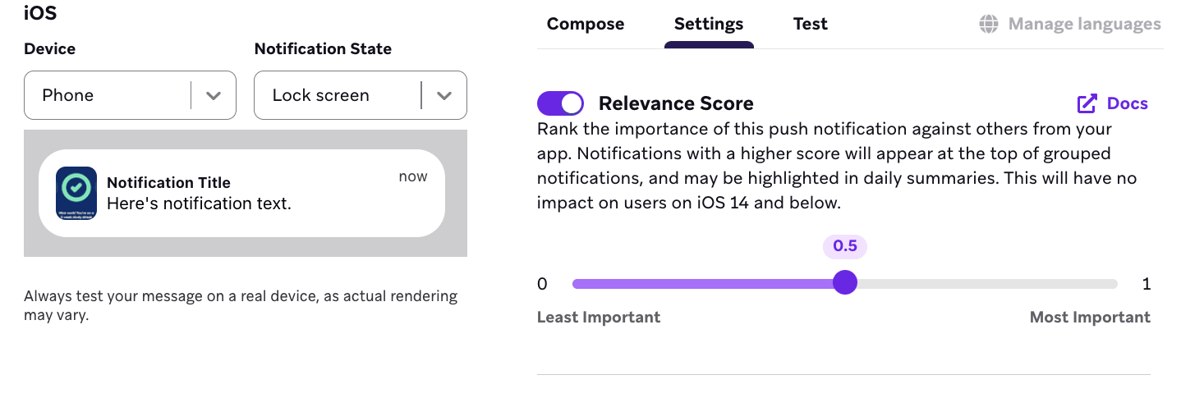Click the 0.5 value bubble above slider
Viewport: 1204px width, 407px height.
(x=845, y=246)
